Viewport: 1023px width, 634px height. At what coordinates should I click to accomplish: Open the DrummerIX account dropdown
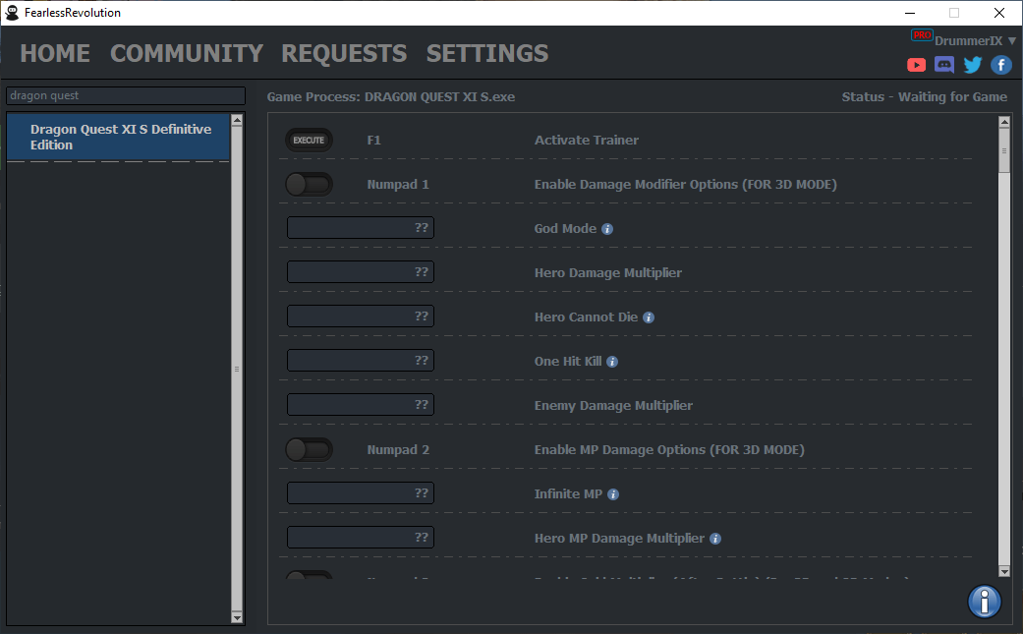pyautogui.click(x=975, y=41)
